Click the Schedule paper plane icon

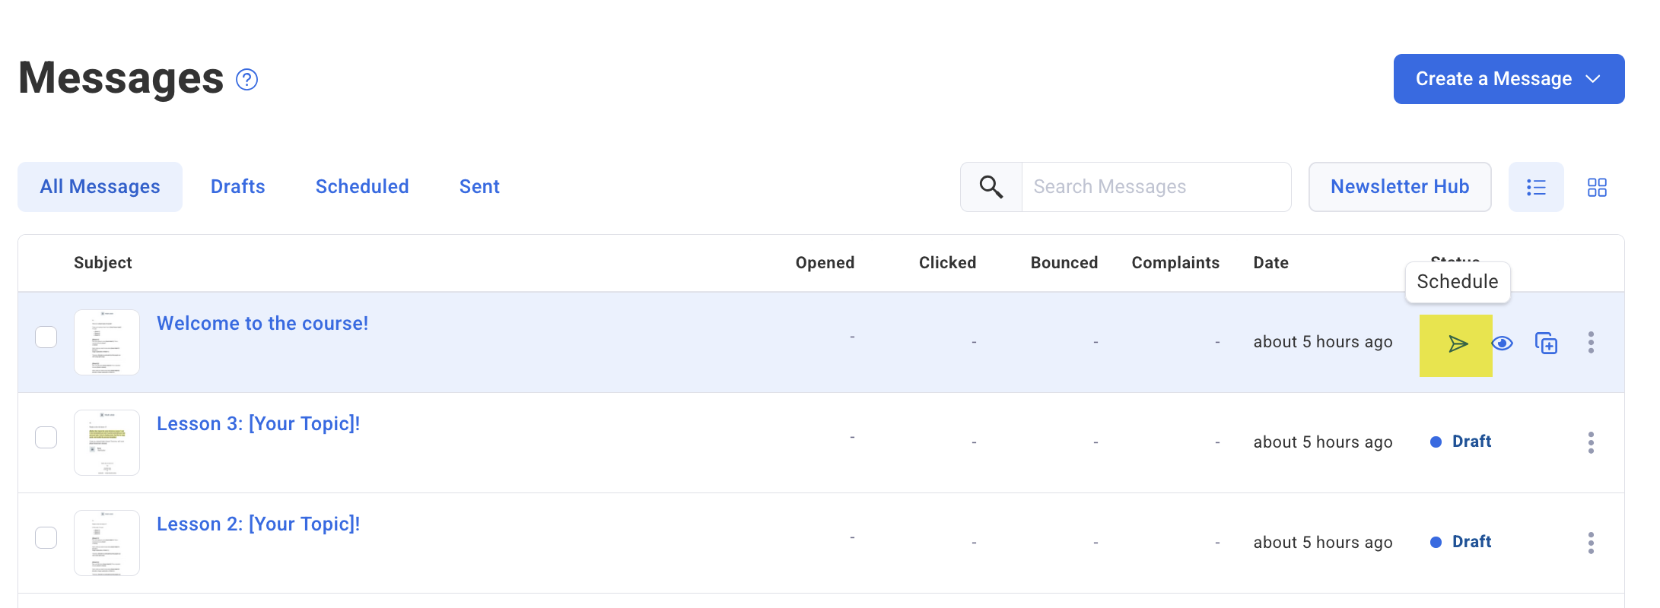pyautogui.click(x=1457, y=344)
